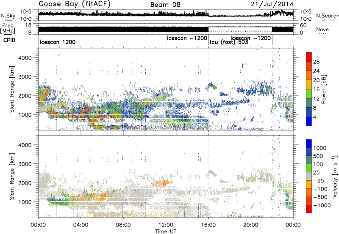Click the "Nave" legend label

pos(322,29)
